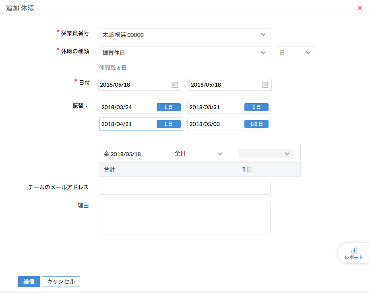The height and width of the screenshot is (293, 370).
Task: Open the 全日 day-portion dropdown
Action: [199, 154]
